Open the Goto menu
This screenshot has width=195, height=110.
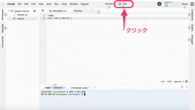point(49,4)
